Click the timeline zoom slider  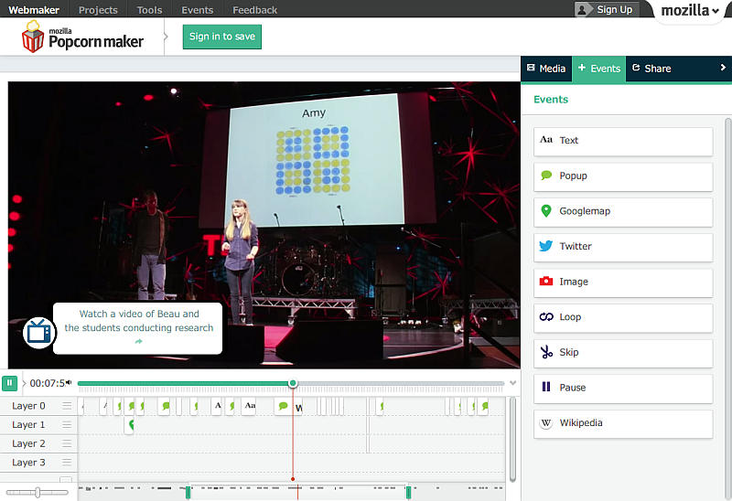(38, 493)
